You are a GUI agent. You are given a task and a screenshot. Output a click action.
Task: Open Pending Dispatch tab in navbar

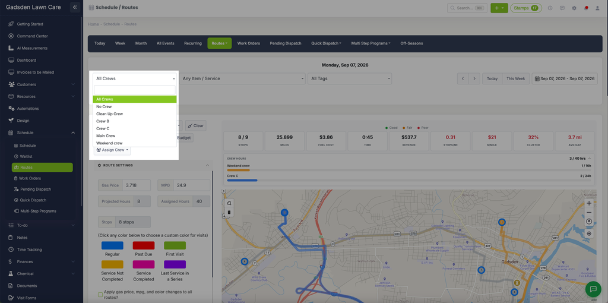click(286, 43)
